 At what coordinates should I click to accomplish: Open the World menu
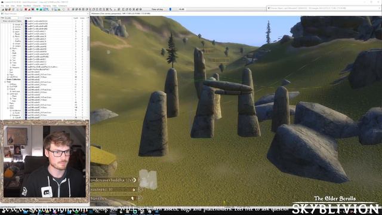[x=19, y=5]
